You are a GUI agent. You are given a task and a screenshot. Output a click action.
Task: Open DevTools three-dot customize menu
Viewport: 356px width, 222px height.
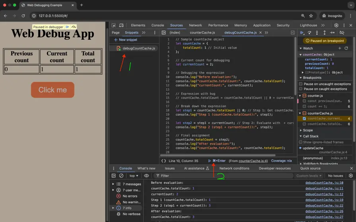344,25
